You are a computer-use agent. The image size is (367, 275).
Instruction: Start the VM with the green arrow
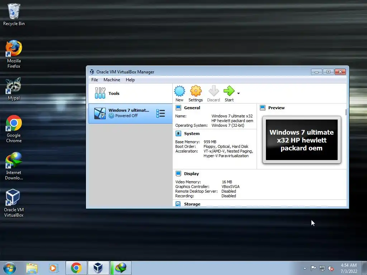click(229, 93)
